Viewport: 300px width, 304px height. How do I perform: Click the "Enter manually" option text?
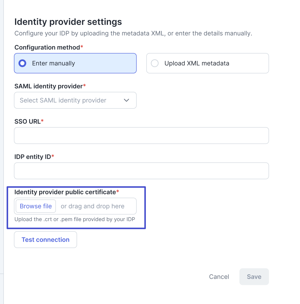[x=53, y=63]
